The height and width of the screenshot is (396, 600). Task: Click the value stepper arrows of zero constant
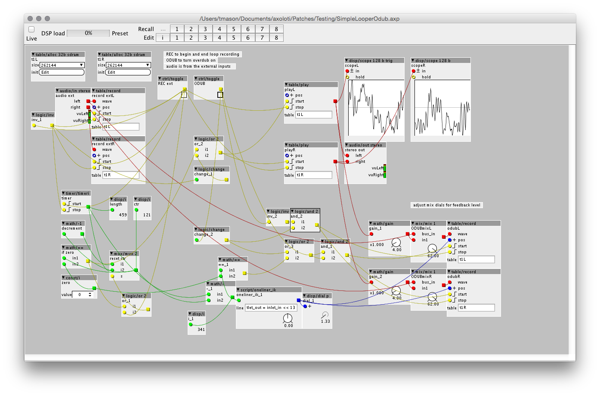coord(90,295)
